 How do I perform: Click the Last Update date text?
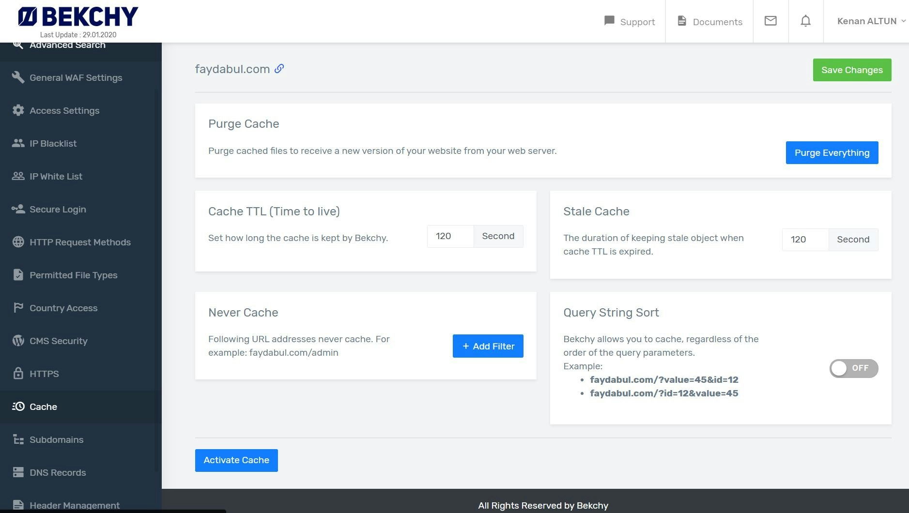pos(78,35)
